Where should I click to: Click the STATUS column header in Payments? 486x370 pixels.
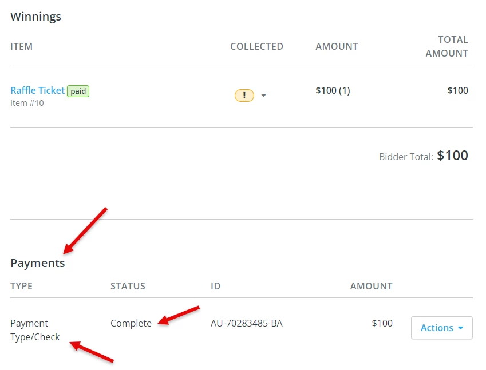127,286
